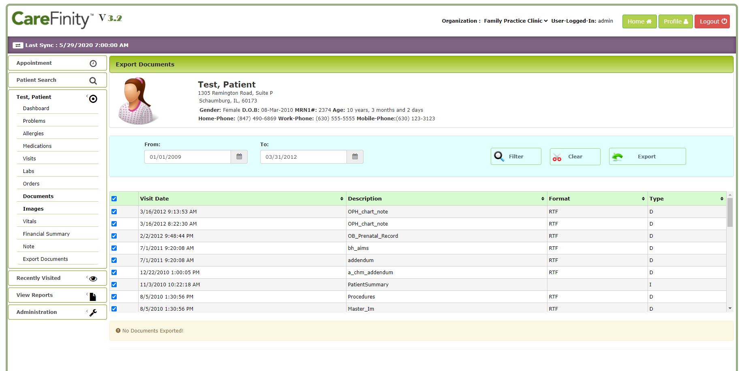The image size is (742, 371).
Task: Click the target icon beside Test, Patient
Action: [x=93, y=99]
